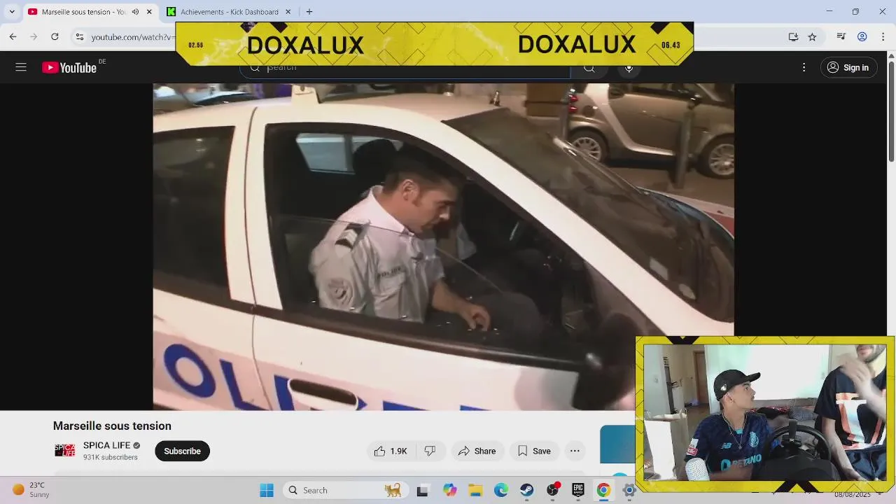Switch to Chrome on taskbar
Image resolution: width=896 pixels, height=504 pixels.
(603, 491)
